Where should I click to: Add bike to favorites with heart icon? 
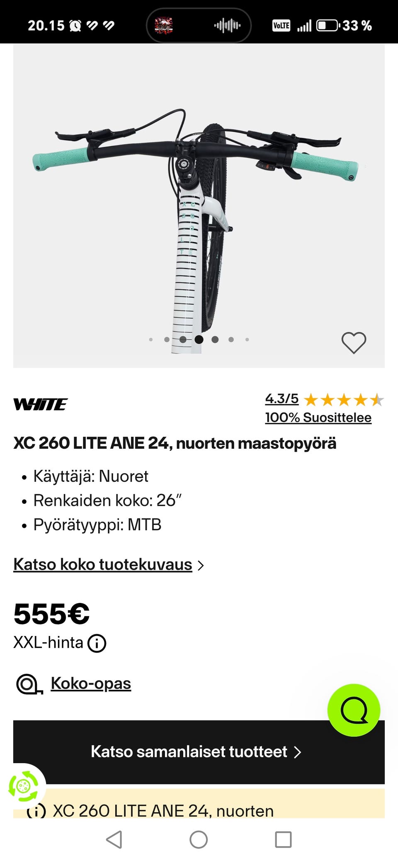pos(354,343)
